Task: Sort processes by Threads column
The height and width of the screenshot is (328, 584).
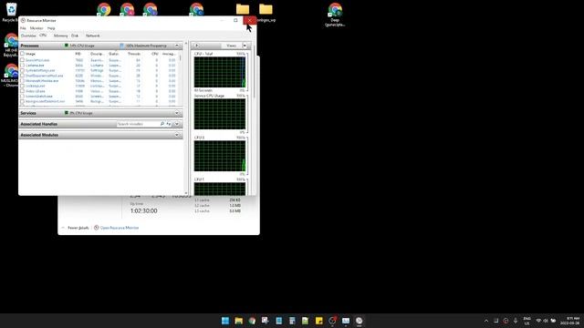Action: 134,54
